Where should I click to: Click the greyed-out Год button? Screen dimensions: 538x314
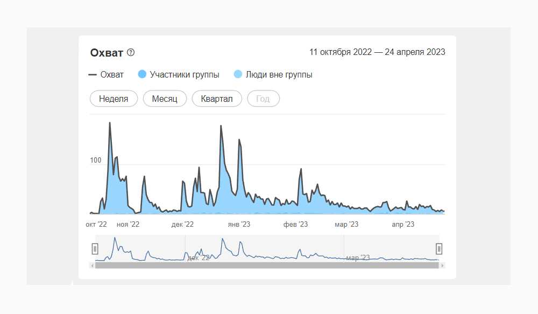[x=263, y=99]
